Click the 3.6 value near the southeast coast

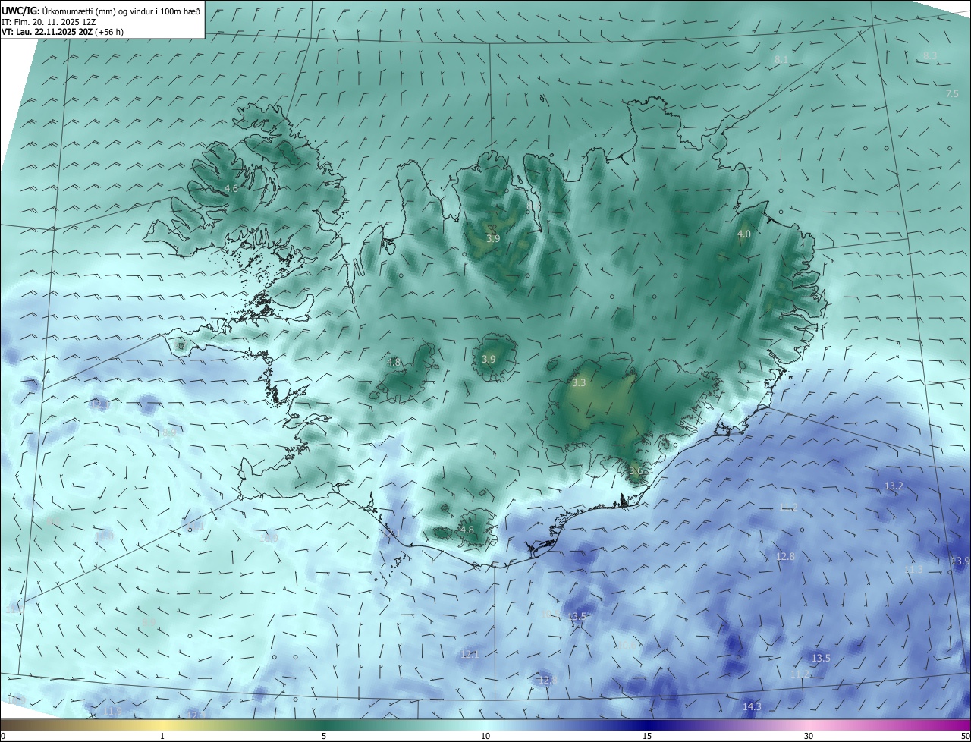(x=636, y=470)
